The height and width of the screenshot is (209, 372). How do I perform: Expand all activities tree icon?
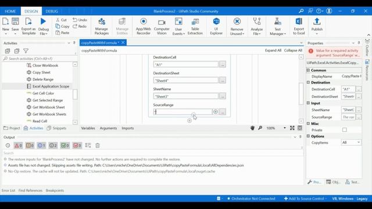click(8, 51)
